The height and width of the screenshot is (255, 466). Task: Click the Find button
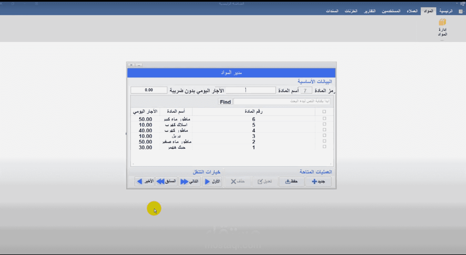[225, 102]
